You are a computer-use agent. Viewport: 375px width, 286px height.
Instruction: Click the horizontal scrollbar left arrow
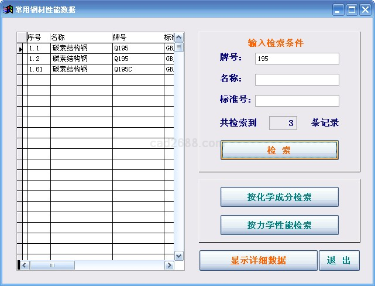coord(25,265)
